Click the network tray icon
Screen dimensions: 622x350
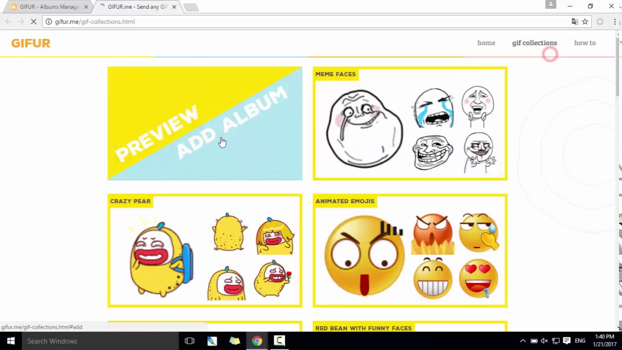click(555, 341)
